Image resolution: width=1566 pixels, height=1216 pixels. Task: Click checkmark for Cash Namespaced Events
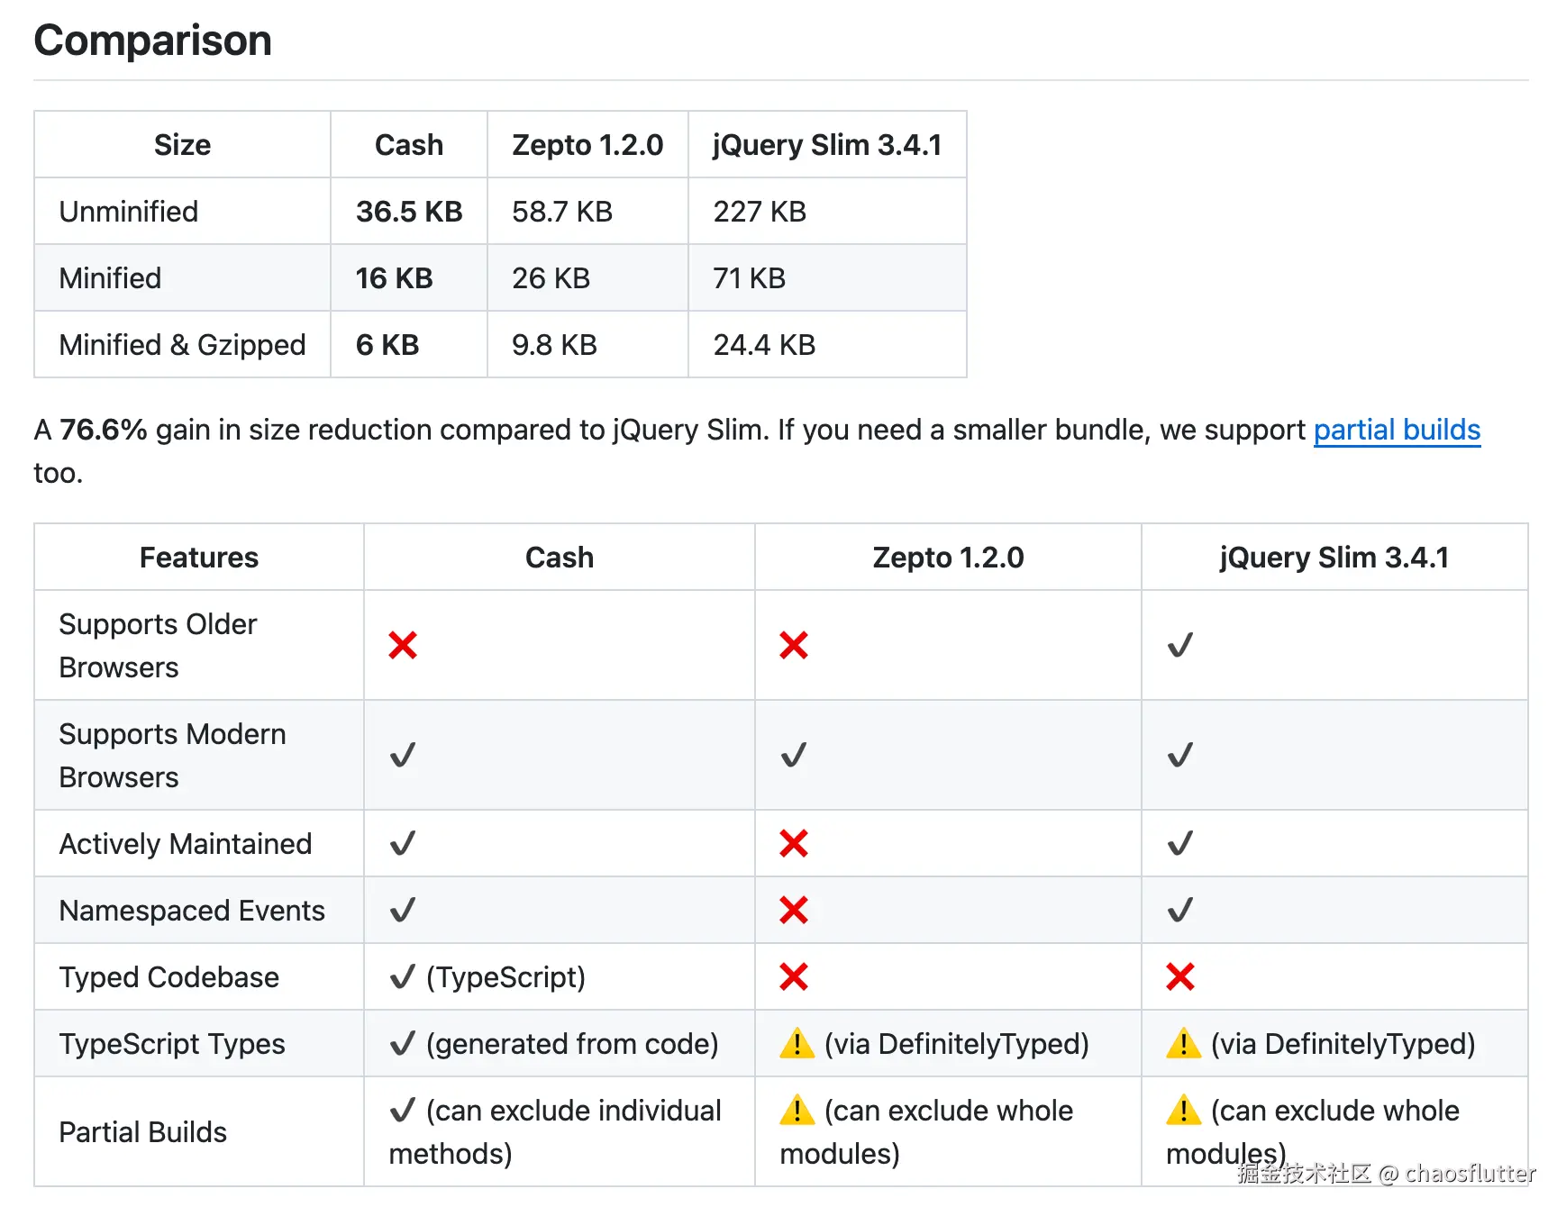(403, 910)
